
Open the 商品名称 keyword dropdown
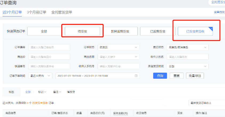119,57
